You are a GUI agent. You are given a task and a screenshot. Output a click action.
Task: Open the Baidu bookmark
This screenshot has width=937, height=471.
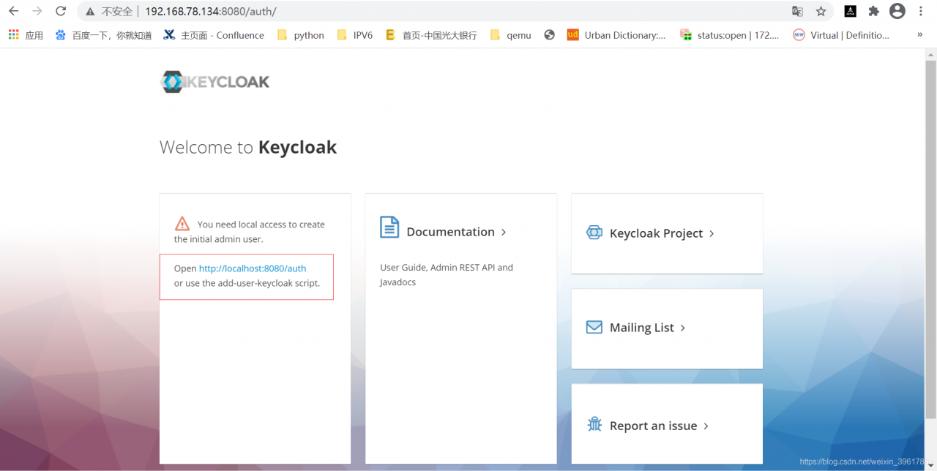point(103,35)
